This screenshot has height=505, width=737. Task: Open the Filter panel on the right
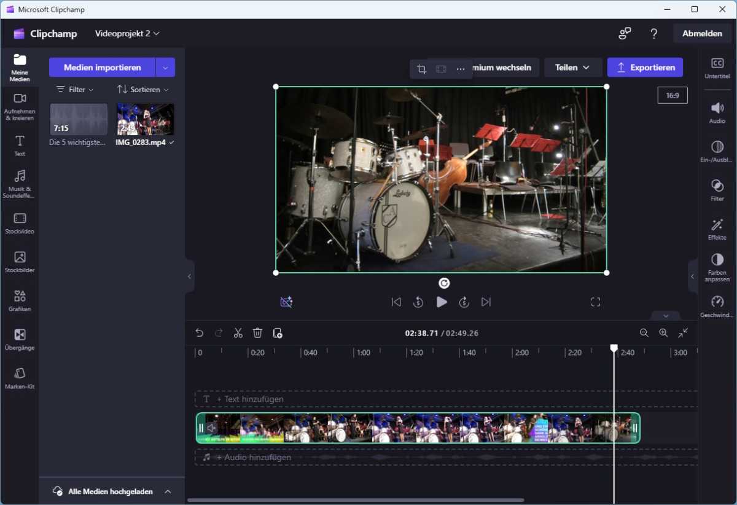pyautogui.click(x=716, y=189)
